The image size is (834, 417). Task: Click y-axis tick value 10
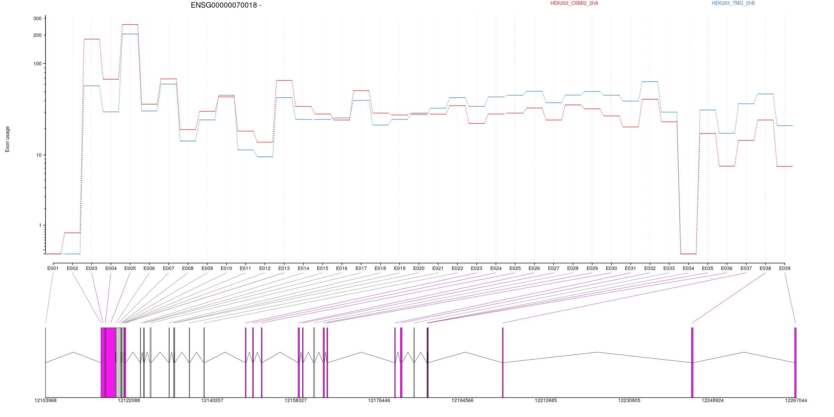click(39, 155)
